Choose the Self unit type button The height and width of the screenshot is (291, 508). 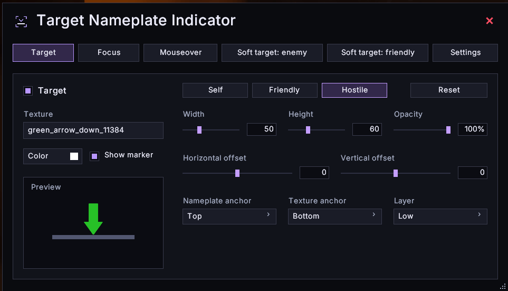pos(215,90)
